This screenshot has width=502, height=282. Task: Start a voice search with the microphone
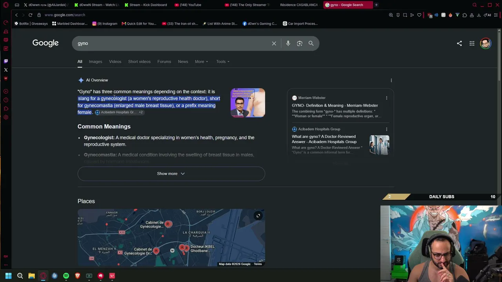(288, 43)
